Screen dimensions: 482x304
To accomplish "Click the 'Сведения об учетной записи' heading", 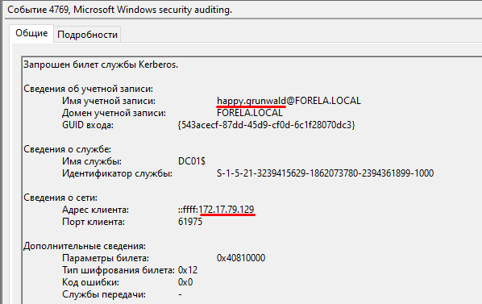I will [88, 89].
